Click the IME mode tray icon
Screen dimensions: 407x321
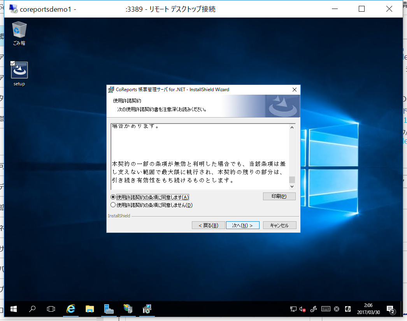(348, 309)
